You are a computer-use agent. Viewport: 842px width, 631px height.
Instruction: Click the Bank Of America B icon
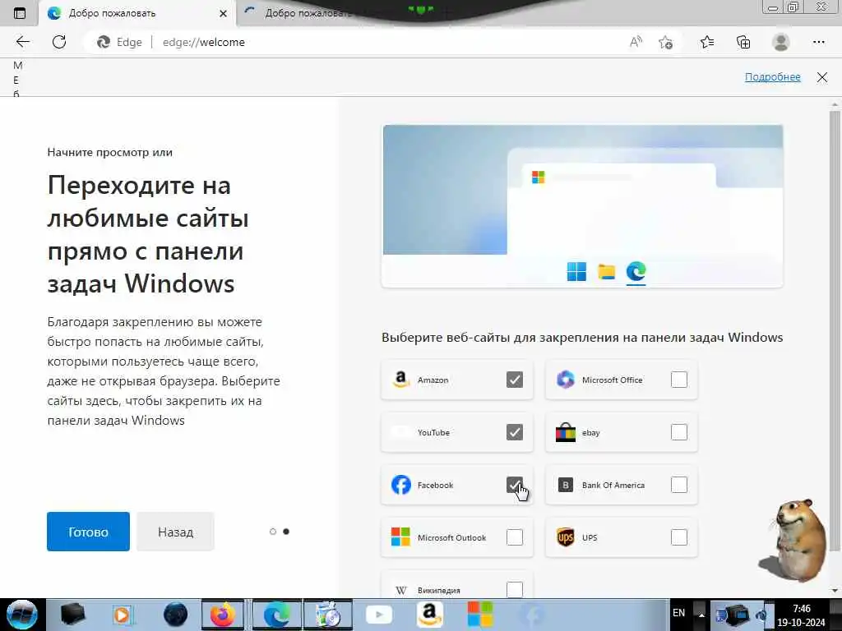(x=566, y=485)
